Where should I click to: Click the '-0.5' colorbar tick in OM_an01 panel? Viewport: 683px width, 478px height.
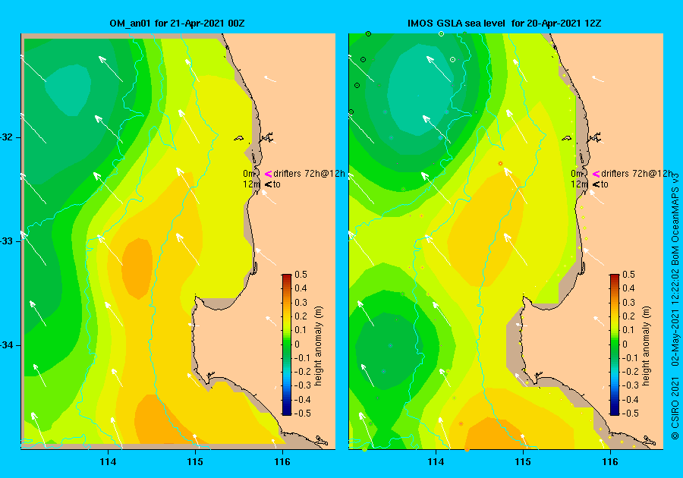[x=302, y=414]
